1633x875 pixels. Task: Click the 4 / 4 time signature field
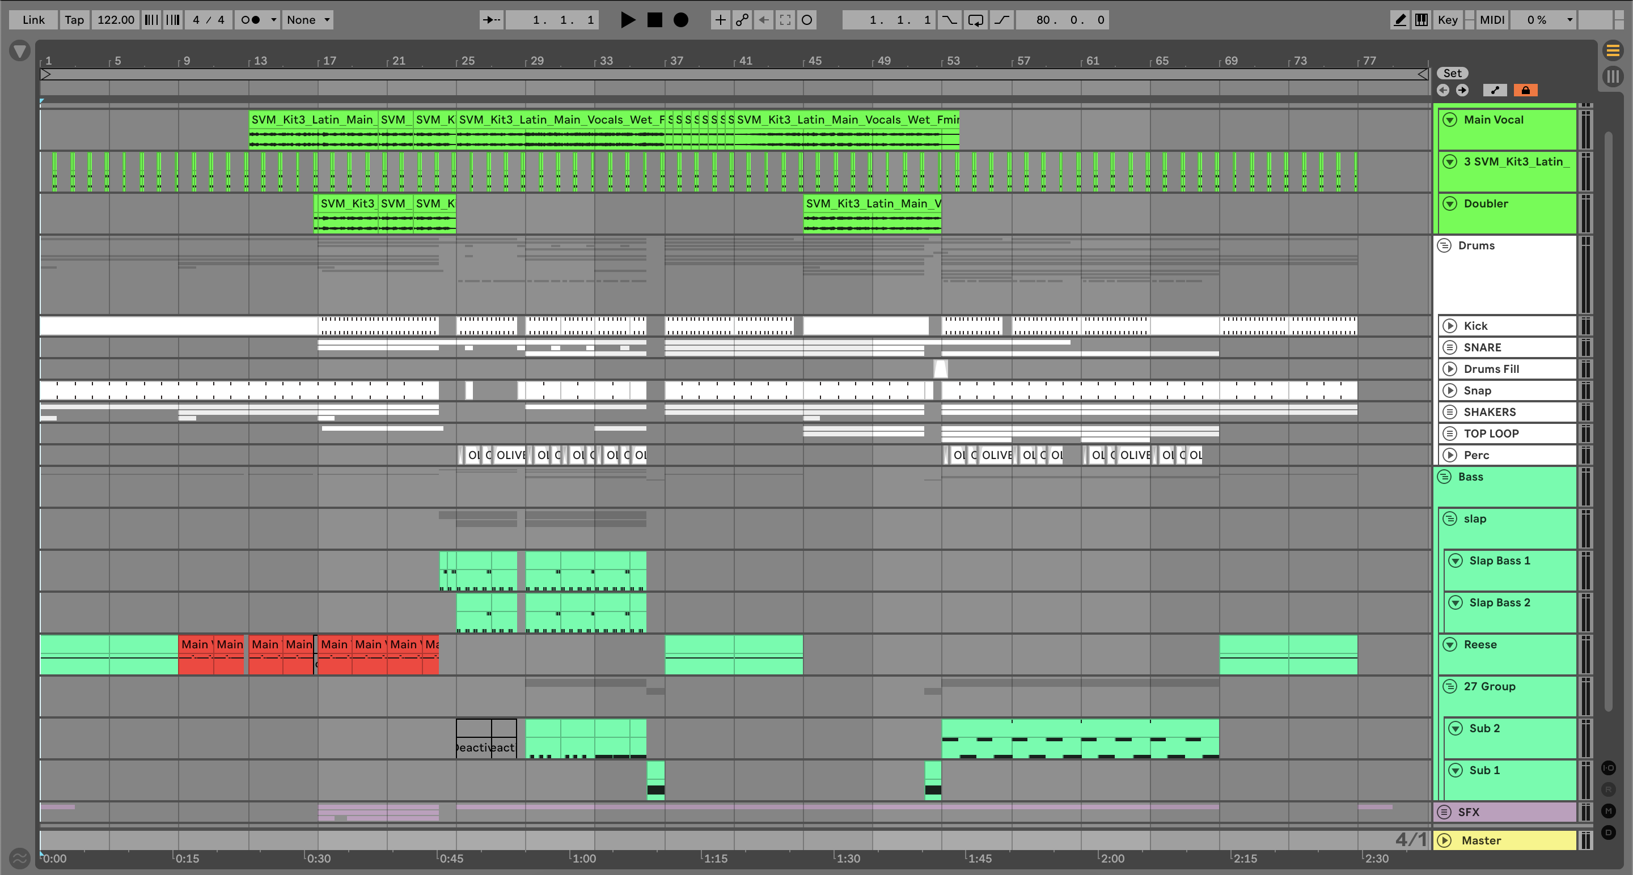(x=209, y=20)
